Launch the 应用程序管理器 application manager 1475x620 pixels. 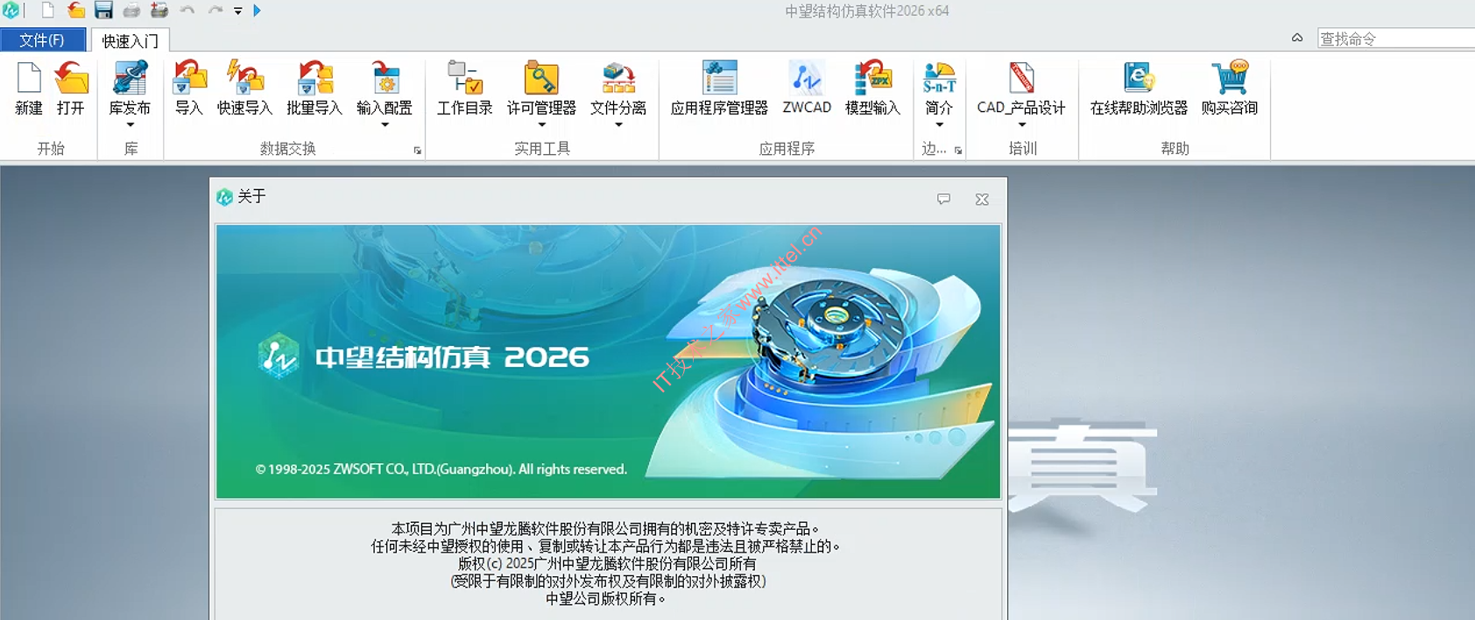[719, 79]
